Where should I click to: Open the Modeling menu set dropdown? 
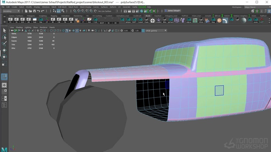[x=11, y=11]
